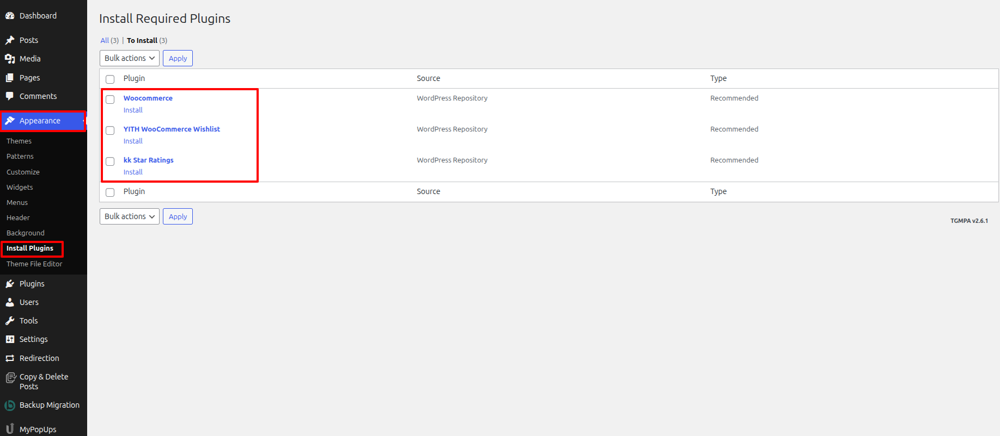Switch to the All (3) filter
1000x436 pixels.
pyautogui.click(x=105, y=41)
